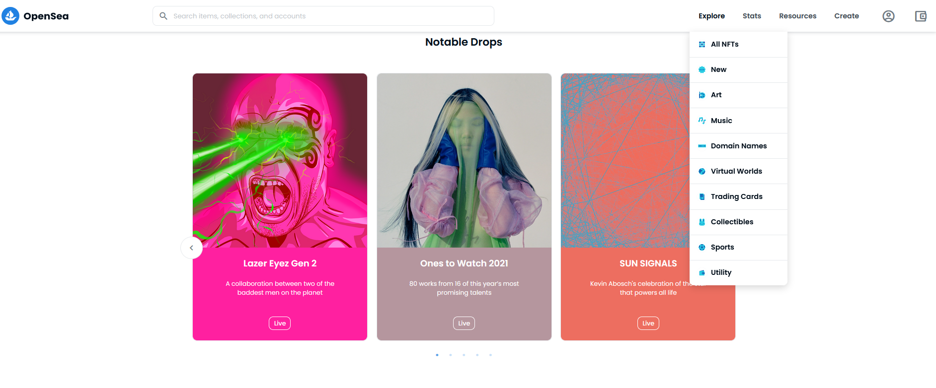Click the Sports ball icon
The width and height of the screenshot is (936, 388).
(x=702, y=247)
